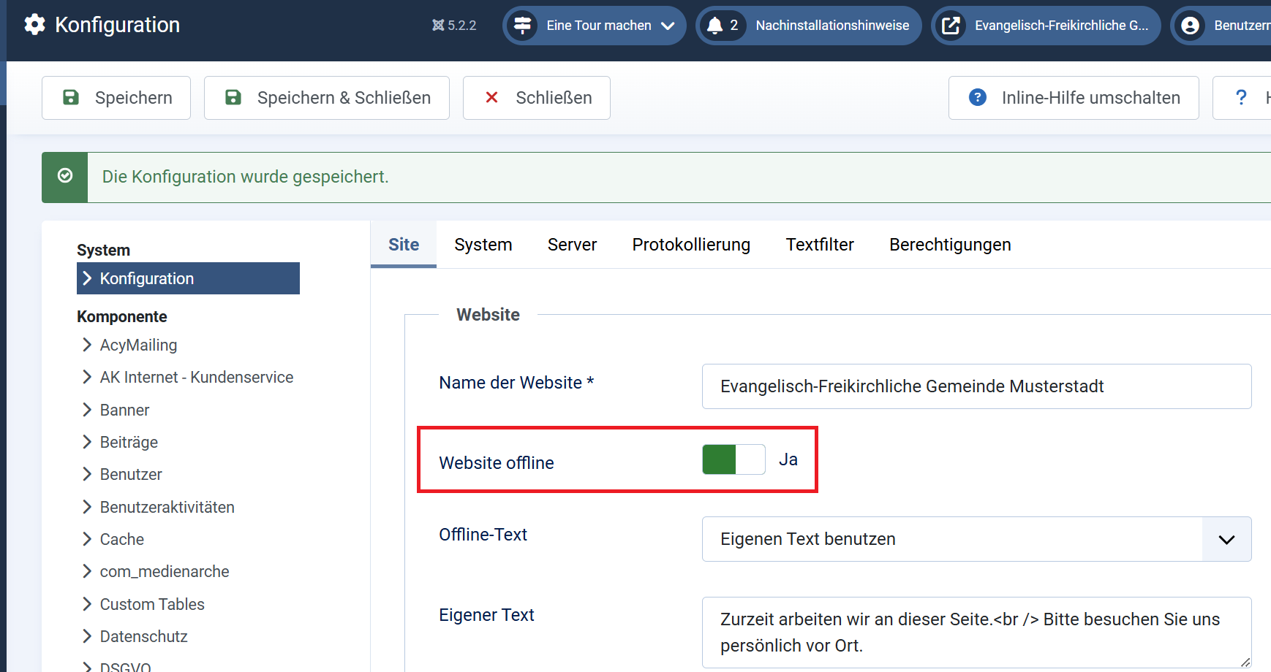Image resolution: width=1271 pixels, height=672 pixels.
Task: Click Speichern & Schließen button
Action: tap(326, 98)
